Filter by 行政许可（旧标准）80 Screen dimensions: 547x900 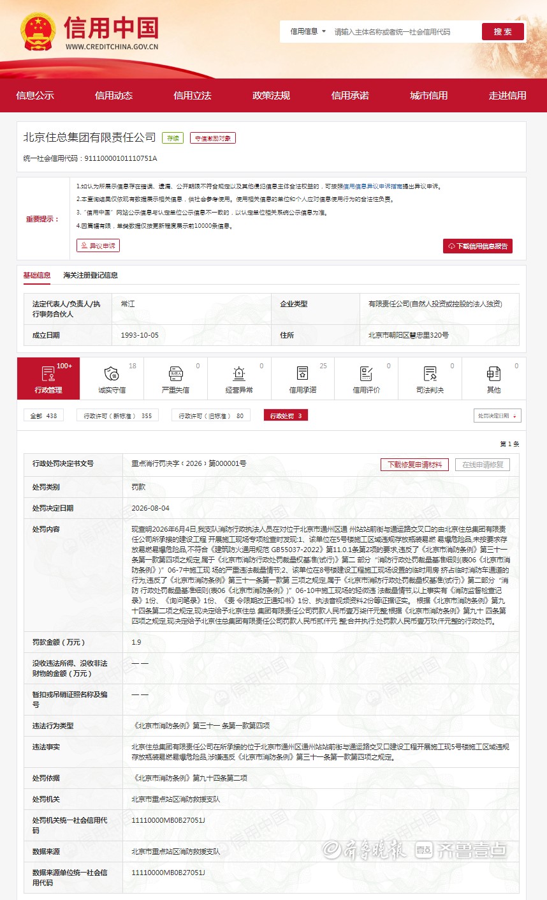tap(211, 416)
